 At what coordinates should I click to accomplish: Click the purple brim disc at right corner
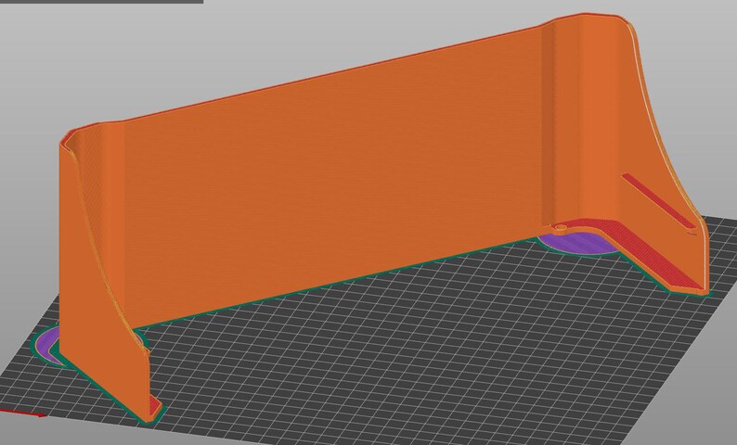[581, 243]
